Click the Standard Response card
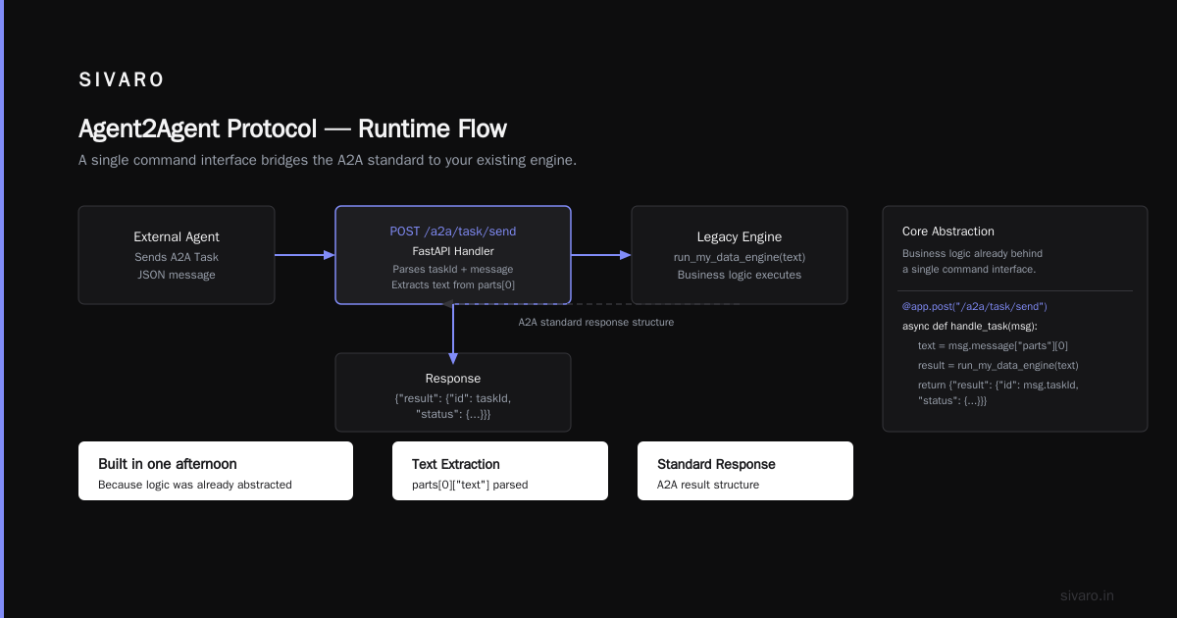 tap(745, 471)
